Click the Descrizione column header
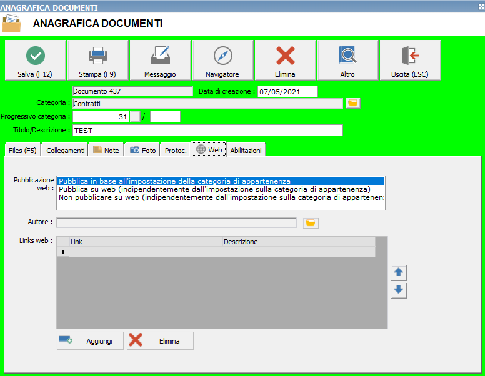Screen dimensions: 485x376 click(x=299, y=242)
